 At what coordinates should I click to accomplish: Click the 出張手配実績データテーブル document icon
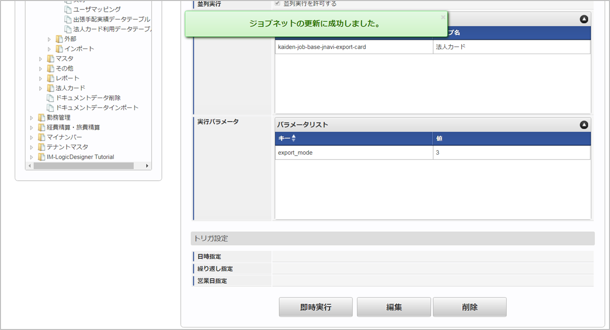[x=68, y=19]
